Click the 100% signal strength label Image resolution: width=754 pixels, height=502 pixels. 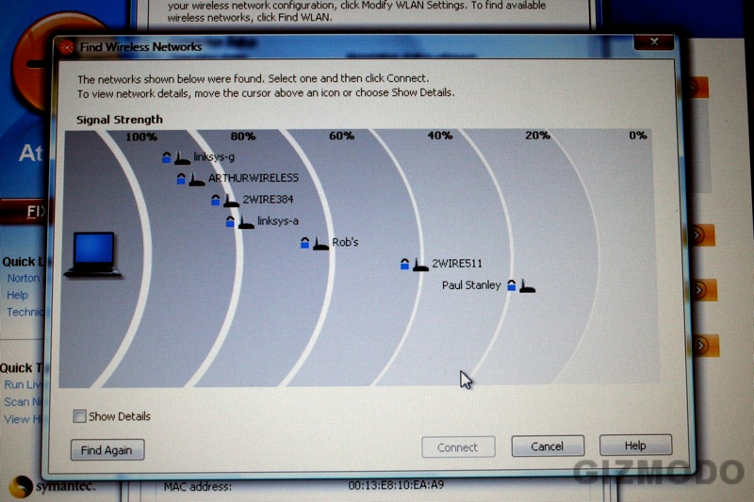point(141,137)
